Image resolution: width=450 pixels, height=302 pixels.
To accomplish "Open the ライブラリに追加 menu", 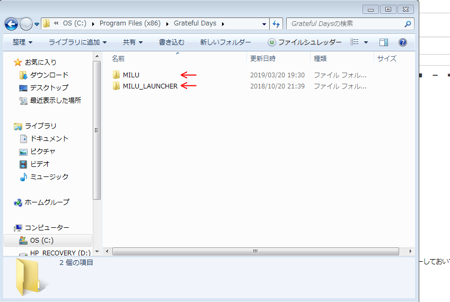I will pyautogui.click(x=77, y=42).
